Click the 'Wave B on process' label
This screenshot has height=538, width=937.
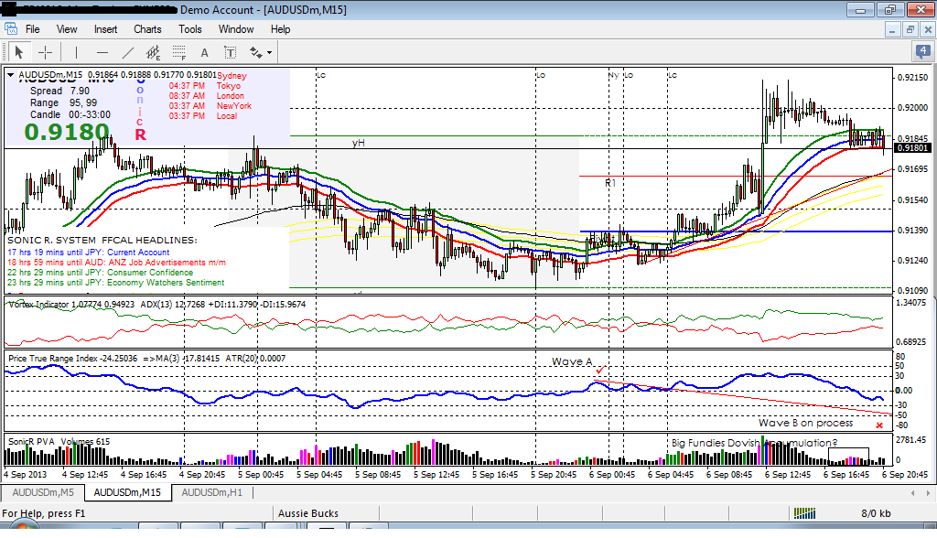[805, 423]
